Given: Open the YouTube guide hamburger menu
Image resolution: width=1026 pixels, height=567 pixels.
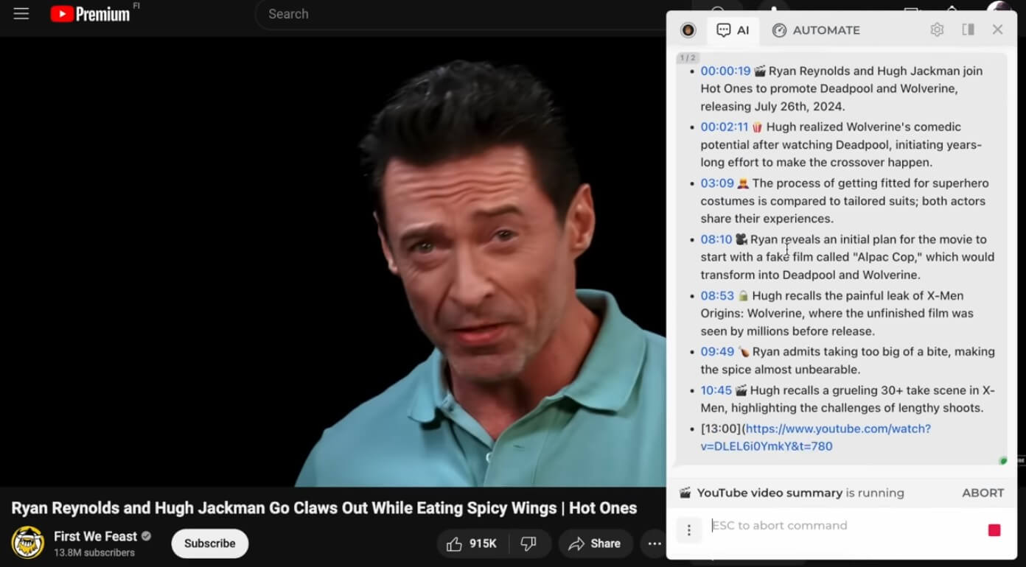Looking at the screenshot, I should (x=21, y=14).
